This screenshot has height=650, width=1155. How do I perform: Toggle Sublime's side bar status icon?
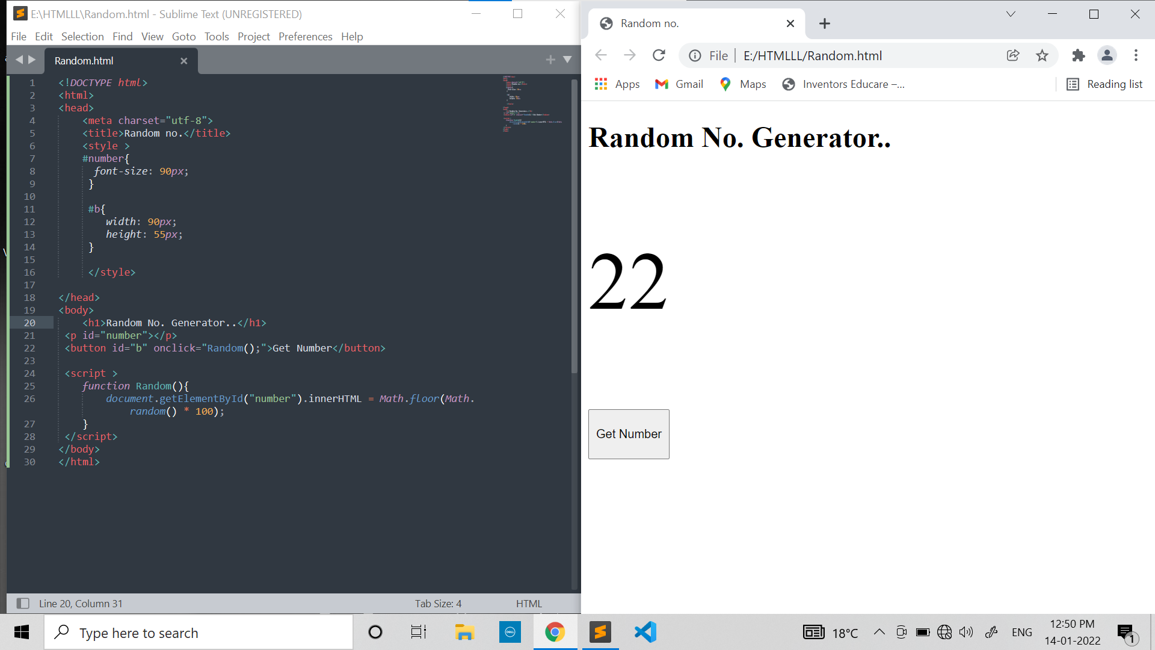tap(23, 603)
